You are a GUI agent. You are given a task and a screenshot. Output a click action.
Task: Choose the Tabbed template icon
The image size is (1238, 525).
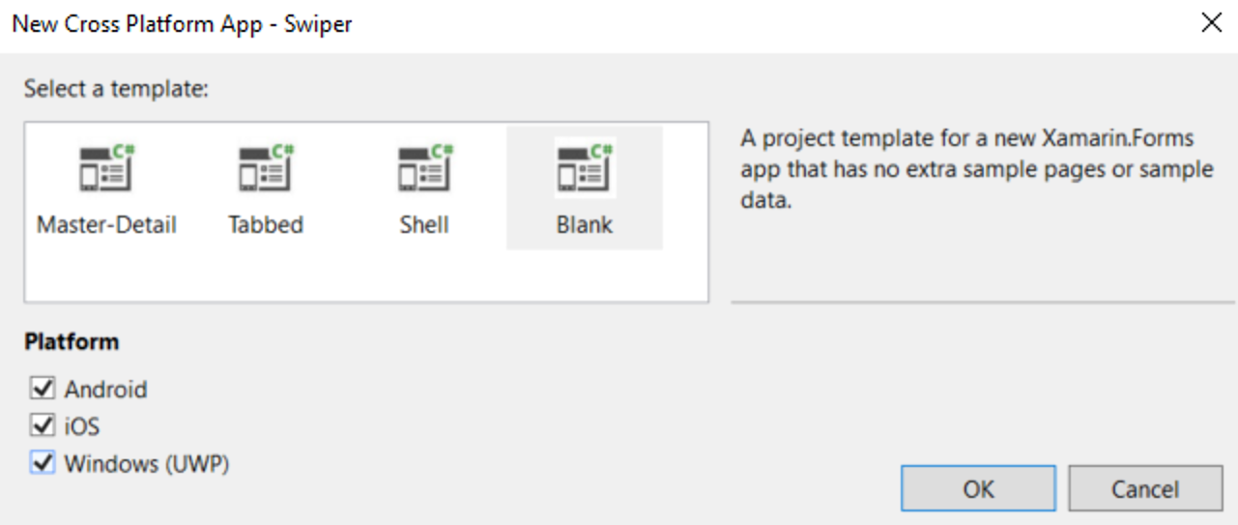click(x=266, y=168)
